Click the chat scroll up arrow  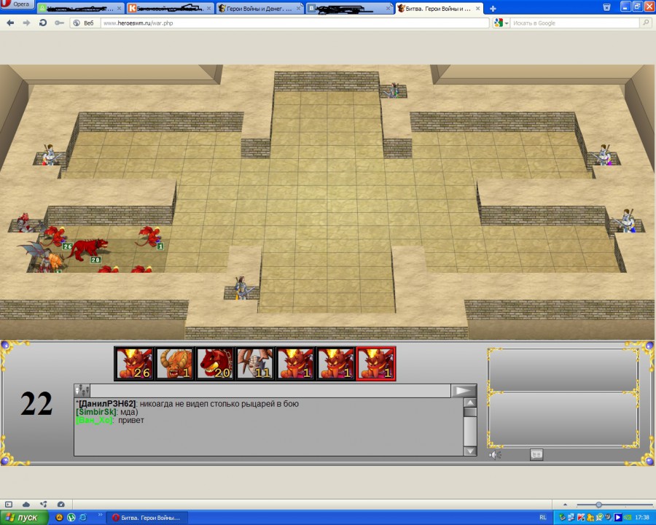(470, 402)
